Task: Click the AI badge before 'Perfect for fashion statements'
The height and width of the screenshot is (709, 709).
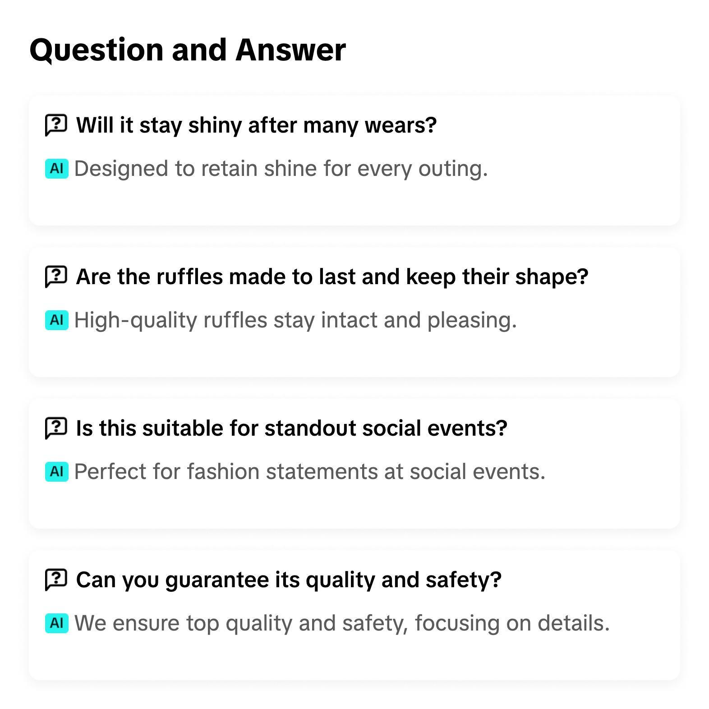Action: pos(56,472)
